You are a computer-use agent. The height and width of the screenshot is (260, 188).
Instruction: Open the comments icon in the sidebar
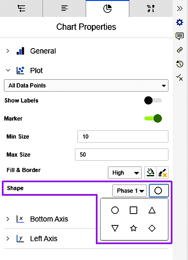coord(180,36)
